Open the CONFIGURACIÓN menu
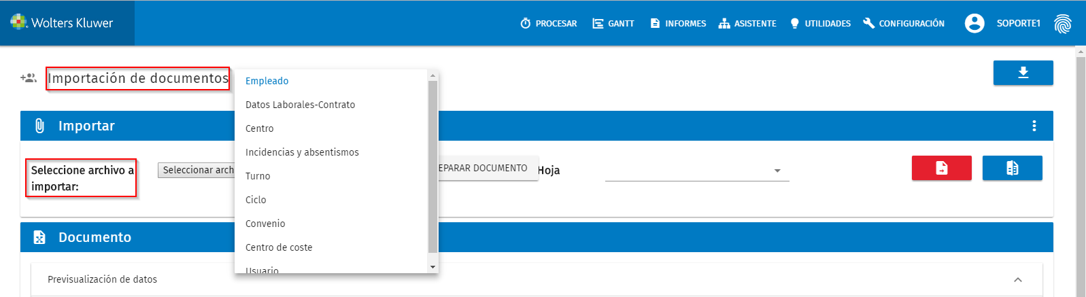1086x297 pixels. click(x=904, y=23)
